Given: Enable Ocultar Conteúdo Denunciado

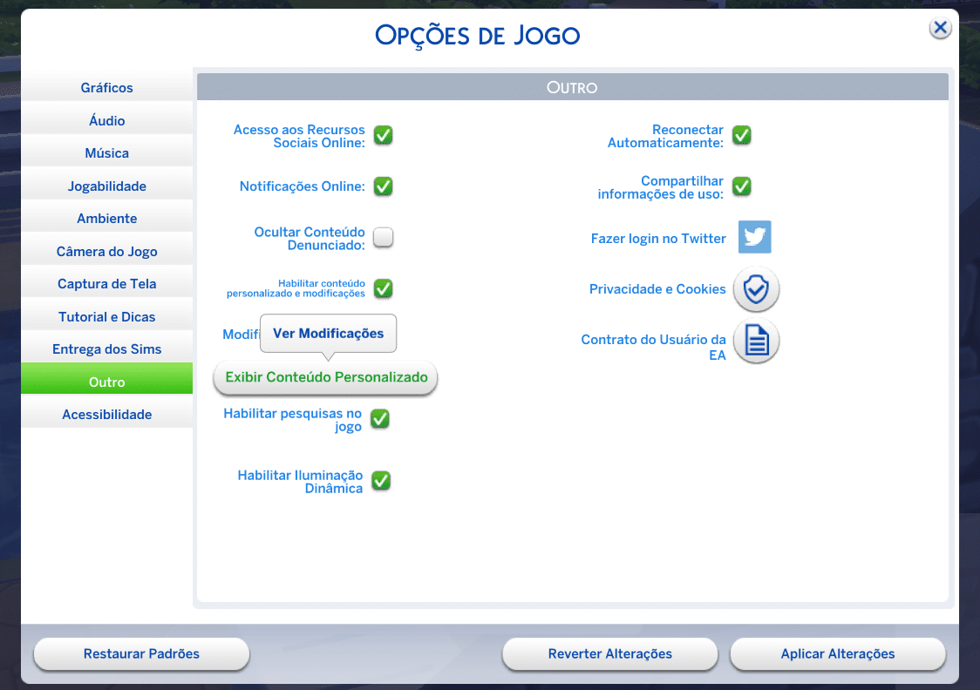Looking at the screenshot, I should click(x=383, y=238).
